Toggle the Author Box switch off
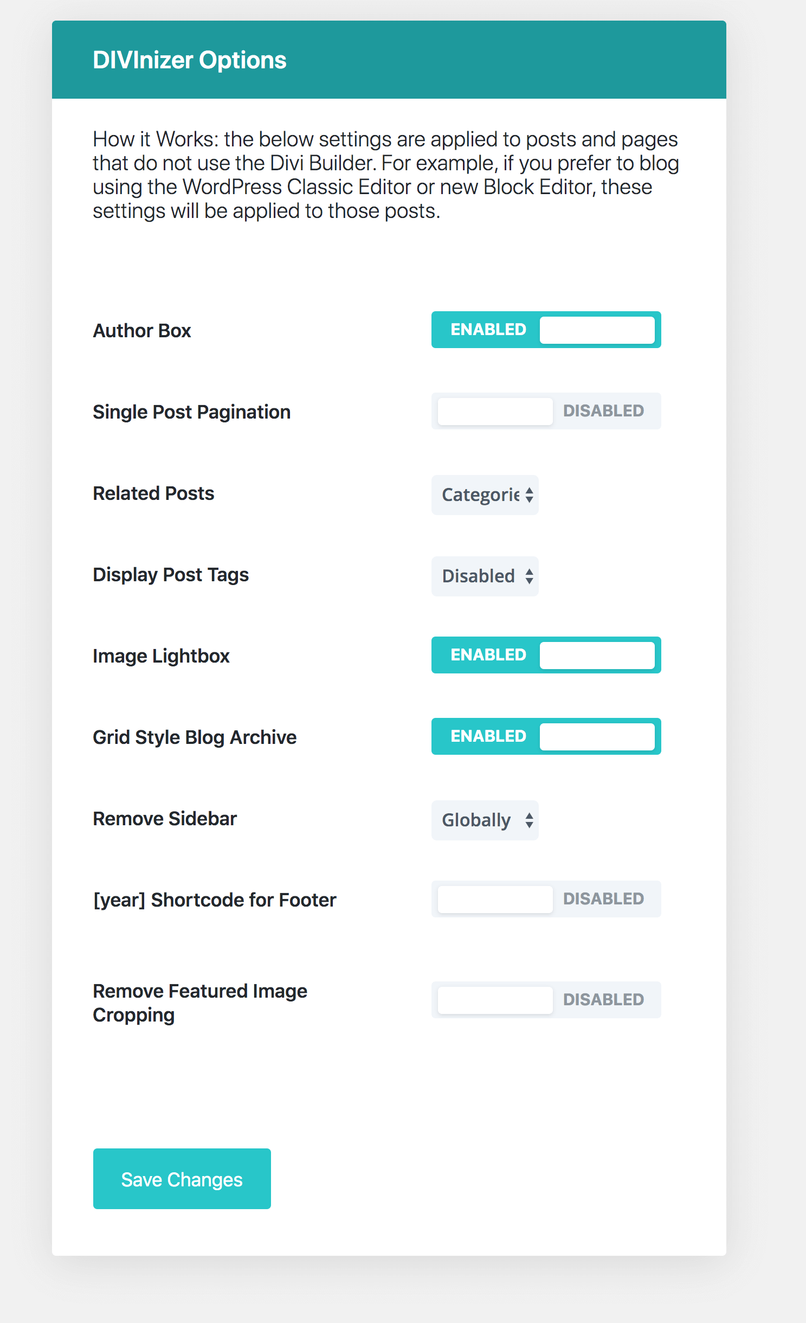 pos(546,330)
